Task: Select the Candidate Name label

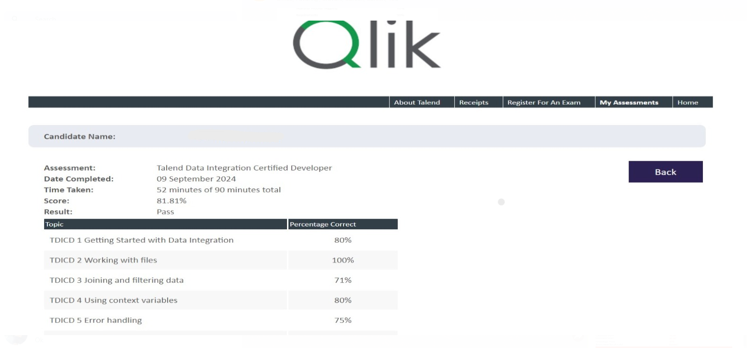Action: click(80, 137)
